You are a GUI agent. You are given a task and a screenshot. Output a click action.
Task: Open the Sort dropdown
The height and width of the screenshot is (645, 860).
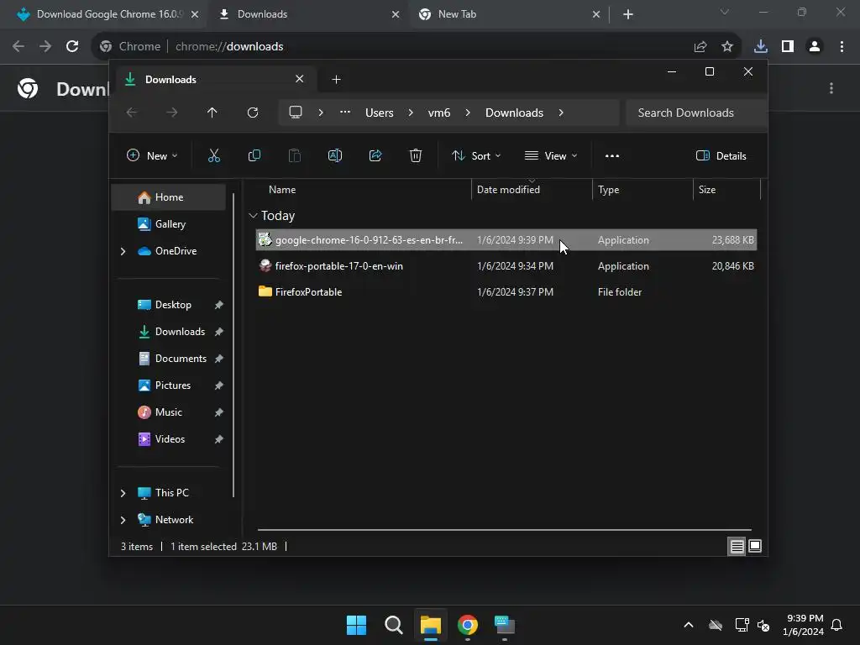476,155
